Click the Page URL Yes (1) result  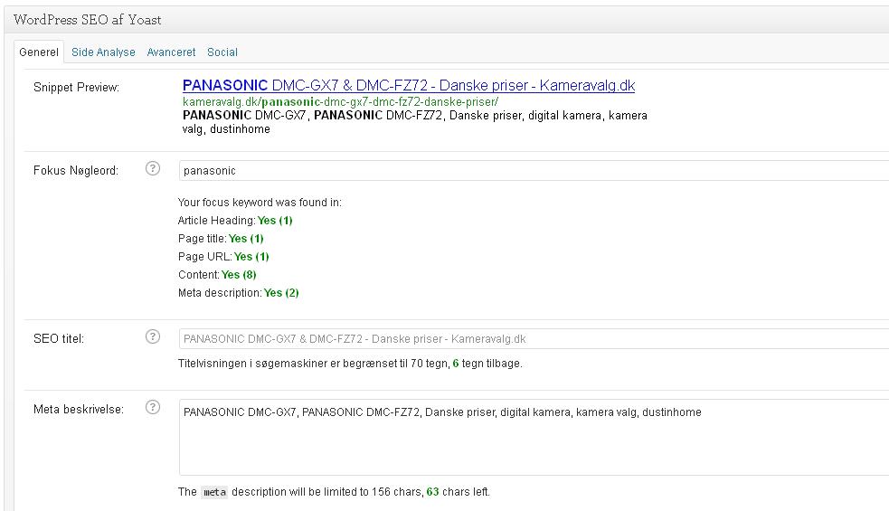[x=251, y=256]
